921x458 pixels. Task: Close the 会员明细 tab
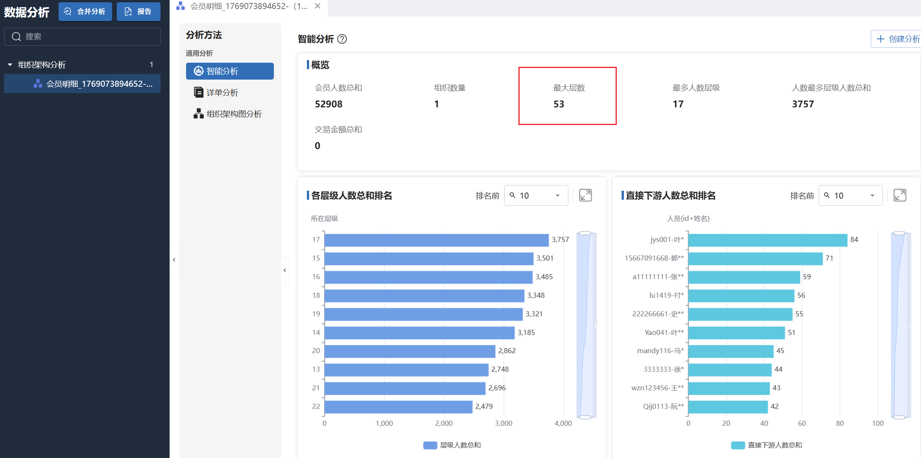click(317, 6)
